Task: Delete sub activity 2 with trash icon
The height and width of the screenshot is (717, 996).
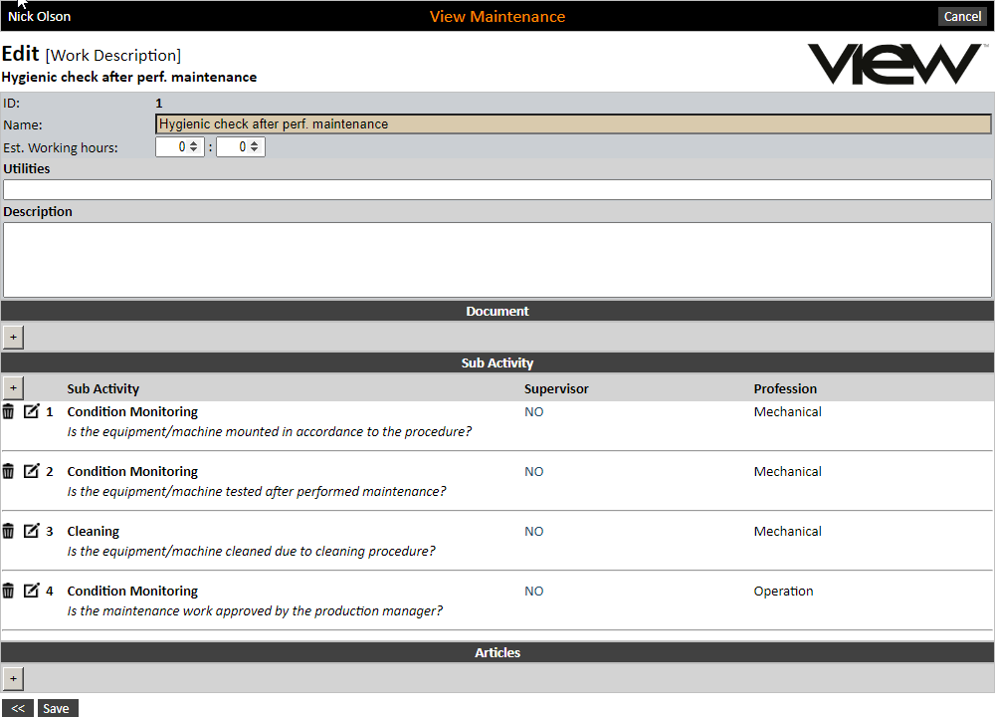Action: [8, 471]
